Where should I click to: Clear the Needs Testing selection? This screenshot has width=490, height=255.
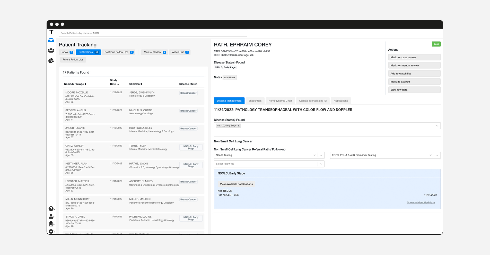click(314, 155)
